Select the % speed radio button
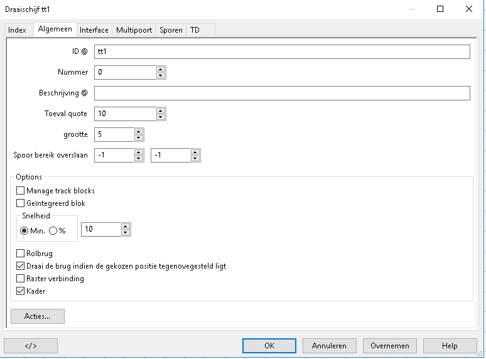The height and width of the screenshot is (359, 486). coord(53,230)
